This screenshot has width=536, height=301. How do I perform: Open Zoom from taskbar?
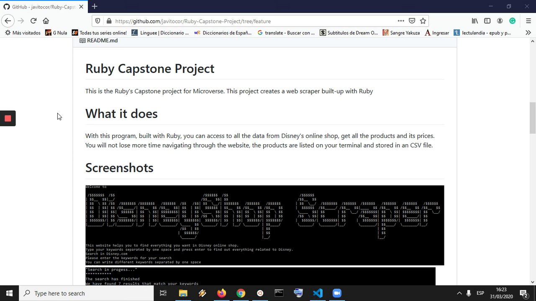(x=337, y=293)
